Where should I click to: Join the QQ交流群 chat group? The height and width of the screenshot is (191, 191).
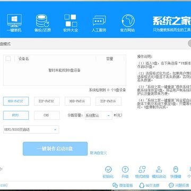[150, 185]
